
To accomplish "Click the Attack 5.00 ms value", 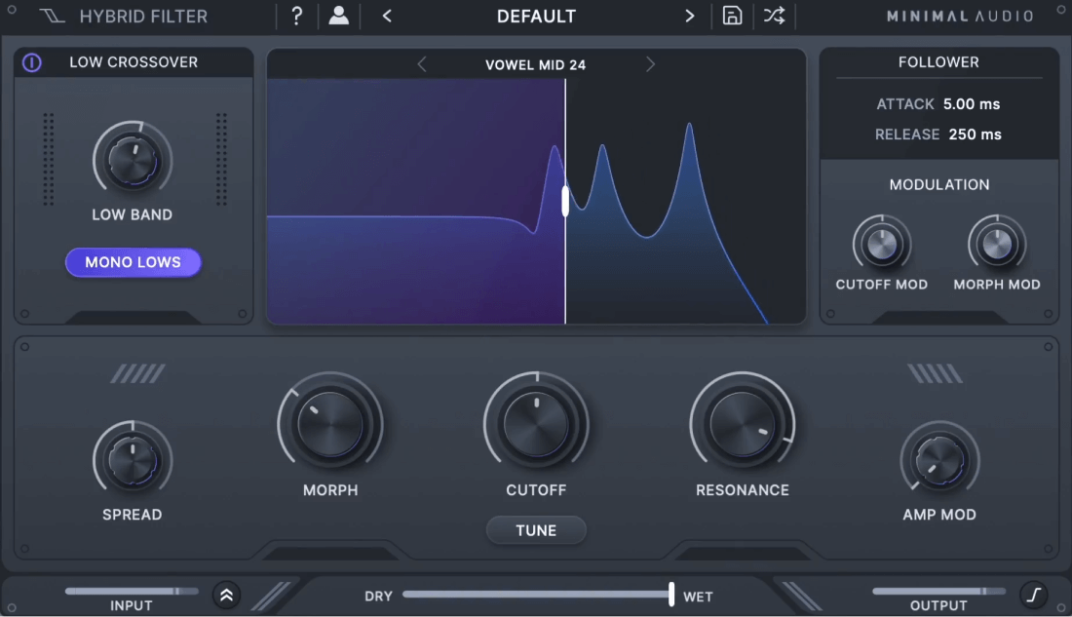I will [x=972, y=104].
